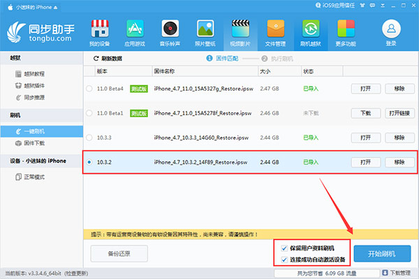Click the shirt skin icon in title bar
Viewport: 419px width, 279px height.
click(362, 6)
